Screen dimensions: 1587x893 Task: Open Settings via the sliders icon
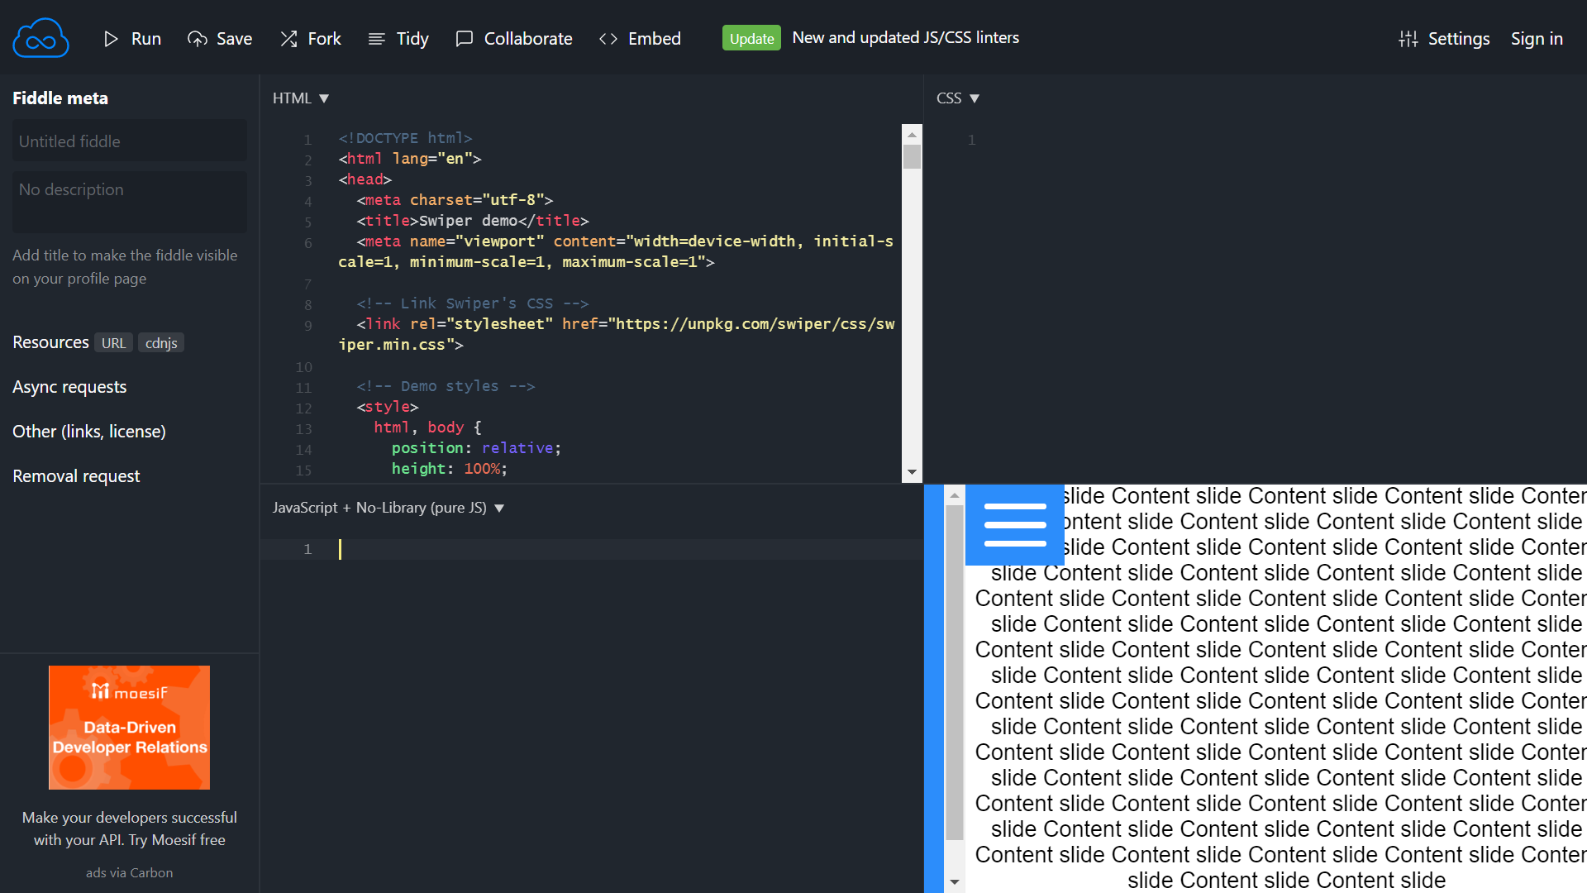coord(1408,39)
